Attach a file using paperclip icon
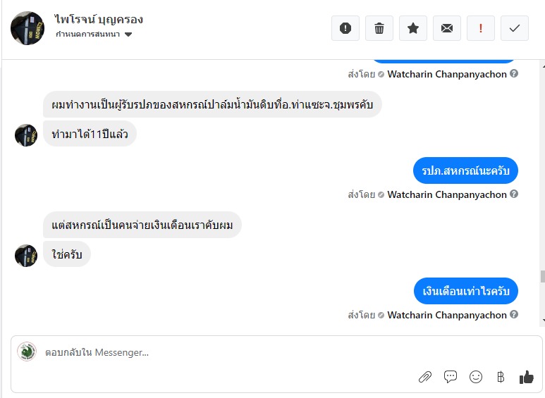The height and width of the screenshot is (398, 545). coord(424,377)
